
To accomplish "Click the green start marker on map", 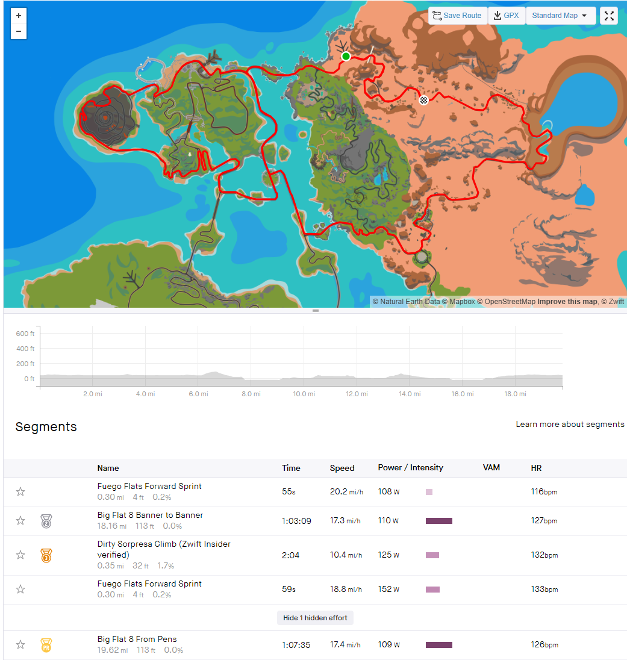I will coord(346,57).
